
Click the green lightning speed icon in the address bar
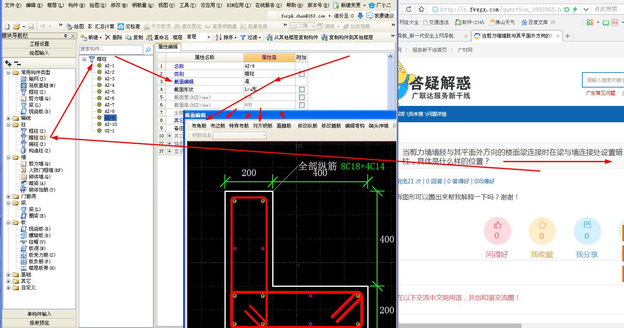click(575, 9)
